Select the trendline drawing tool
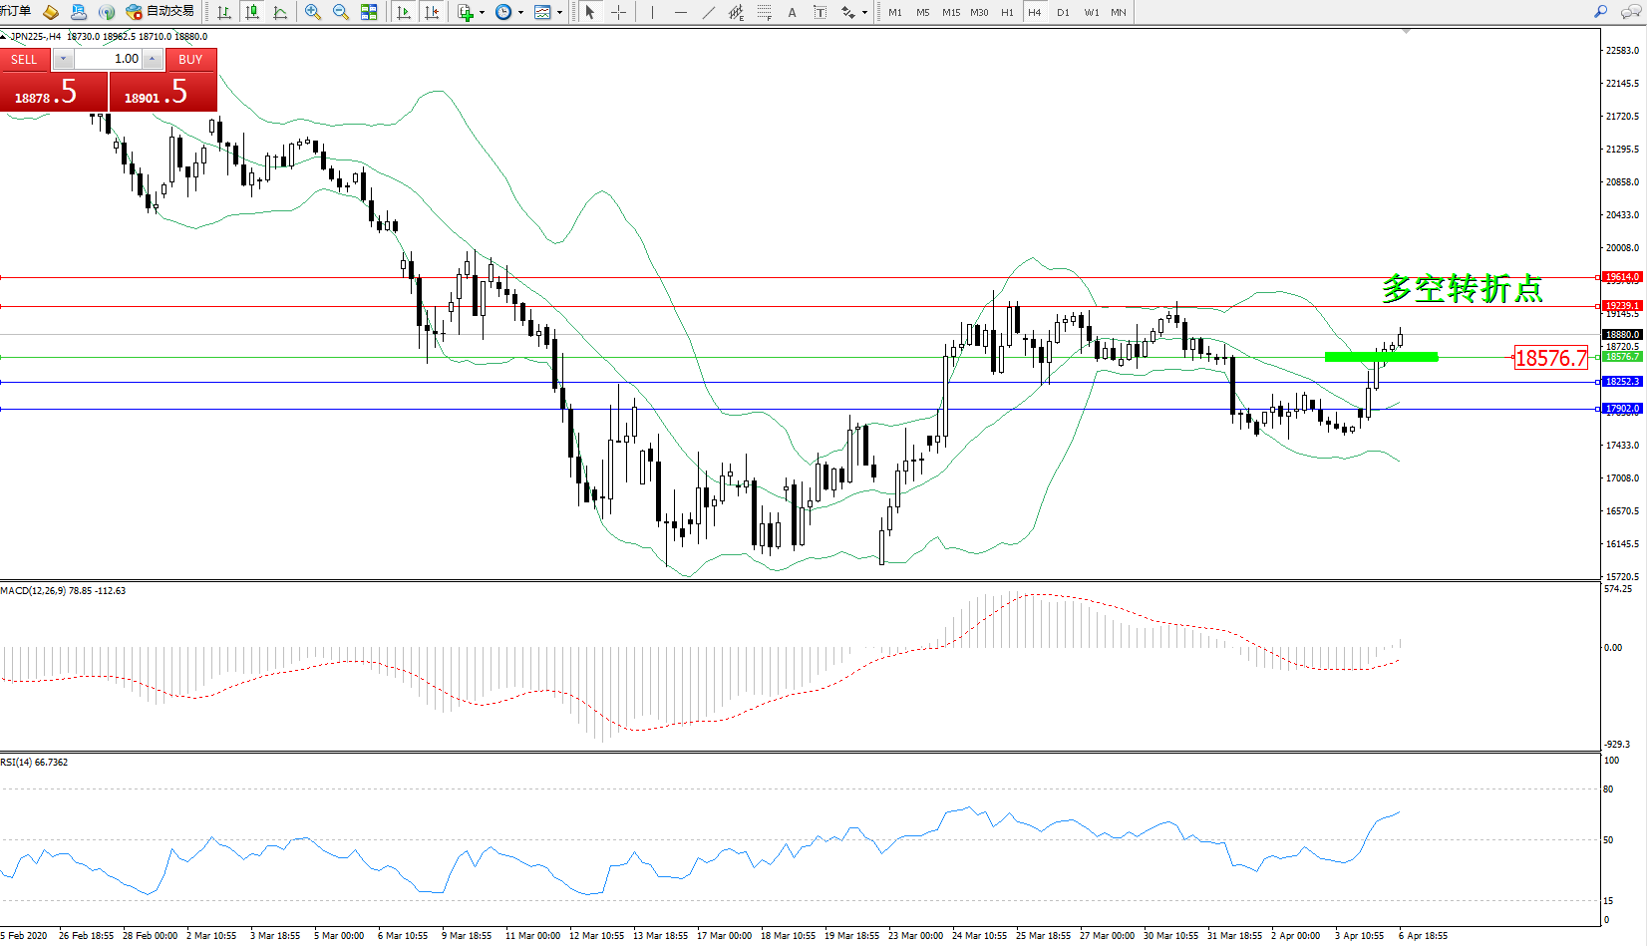This screenshot has width=1647, height=946. (709, 12)
